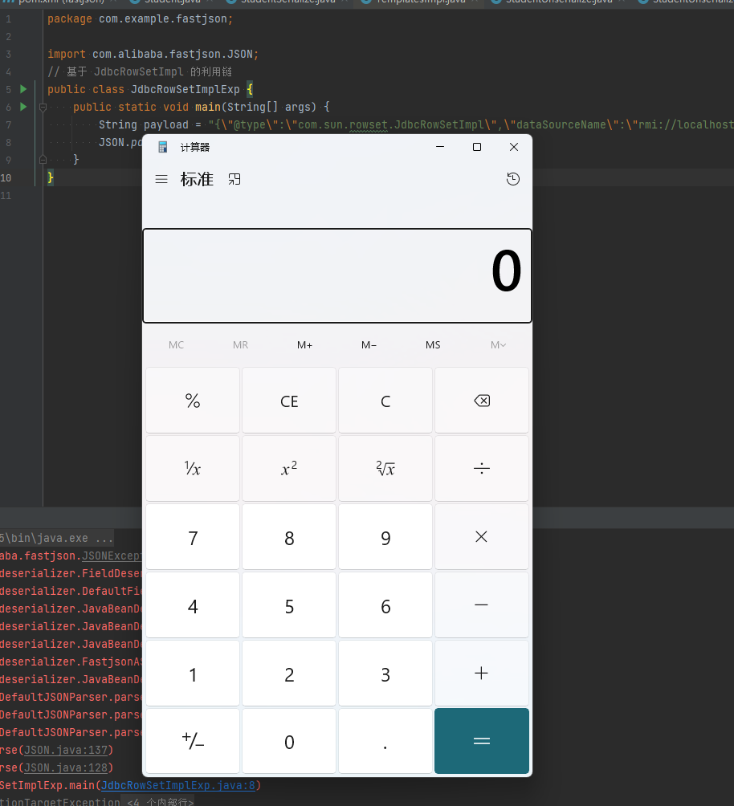Click the x squared key
734x806 pixels.
click(289, 468)
